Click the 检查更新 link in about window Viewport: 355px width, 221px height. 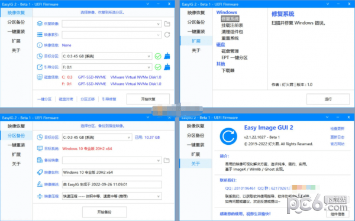tap(337, 129)
